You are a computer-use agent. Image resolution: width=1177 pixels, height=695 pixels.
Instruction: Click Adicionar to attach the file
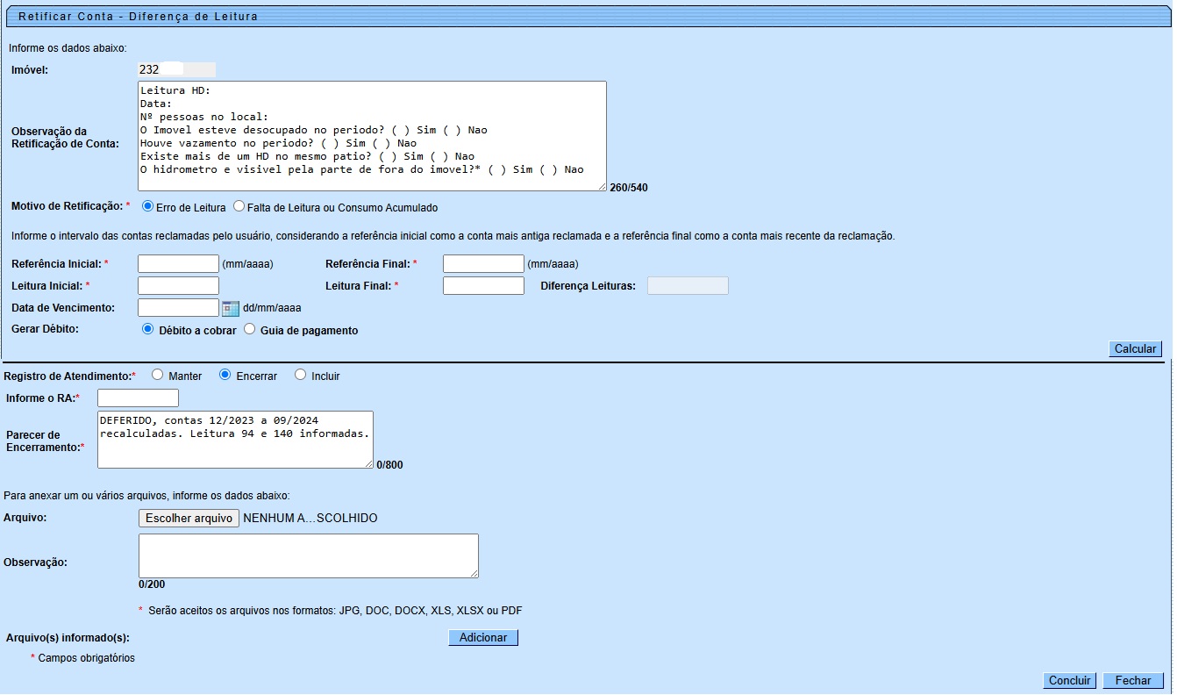click(483, 637)
